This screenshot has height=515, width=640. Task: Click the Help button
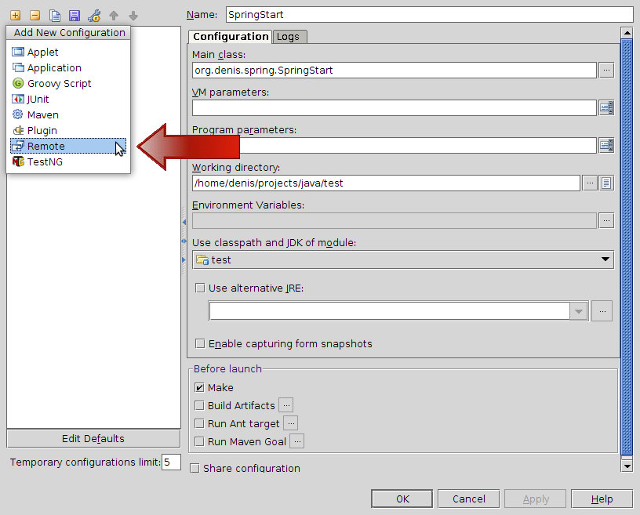point(602,499)
